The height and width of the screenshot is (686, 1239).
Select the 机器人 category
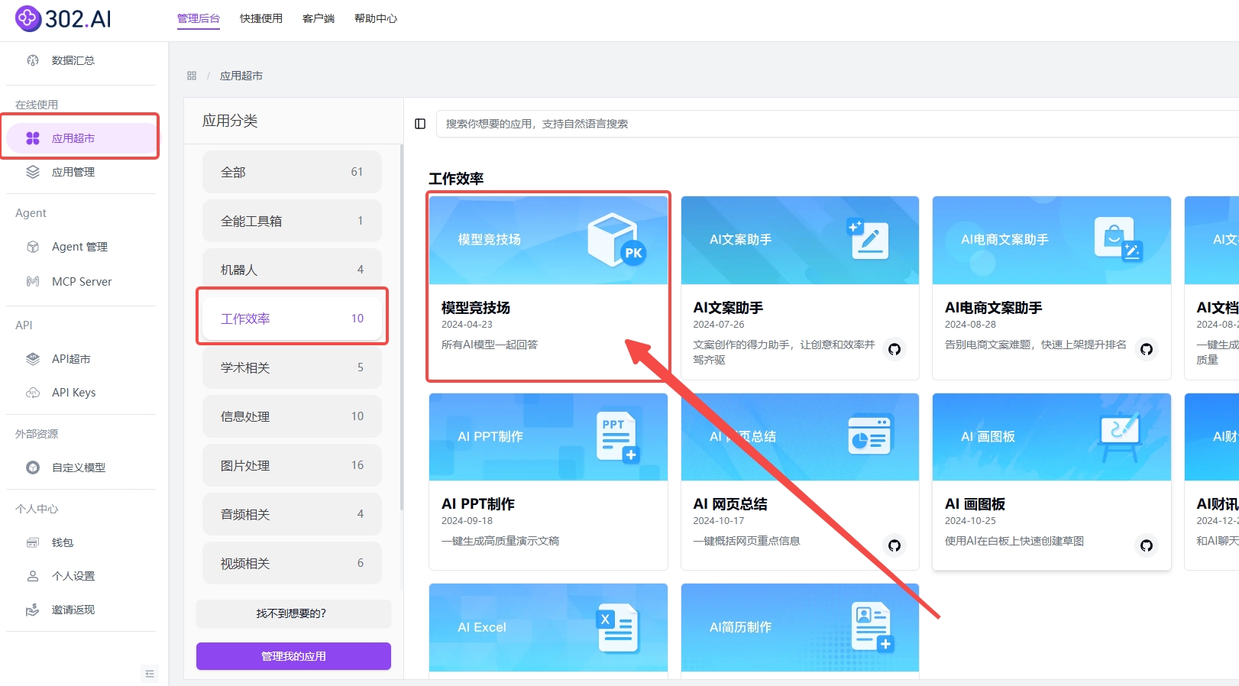292,270
